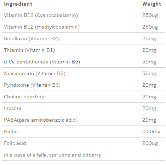Click the Weight column header
Viewport: 166px width, 165px height.
151,4
